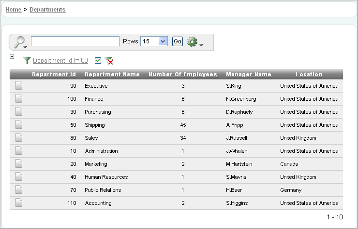The image size is (358, 229).
Task: Remove the Department Id filter with red X icon
Action: pos(109,61)
